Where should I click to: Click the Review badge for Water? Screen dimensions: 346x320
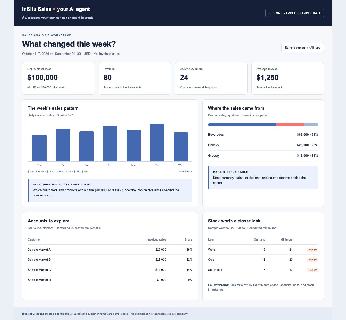tap(312, 250)
